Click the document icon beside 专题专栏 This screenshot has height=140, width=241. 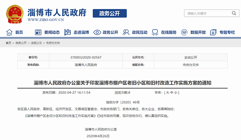pos(214,32)
